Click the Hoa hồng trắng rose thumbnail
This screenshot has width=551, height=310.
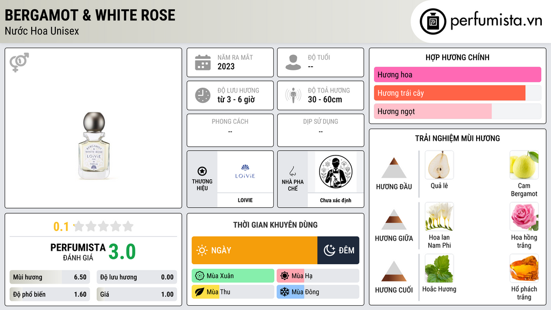[x=524, y=217]
